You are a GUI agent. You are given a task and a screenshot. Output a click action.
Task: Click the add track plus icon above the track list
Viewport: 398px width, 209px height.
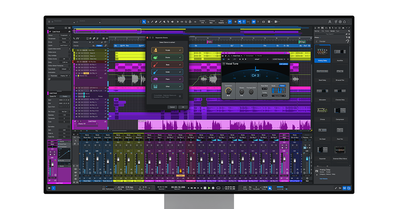coord(107,38)
